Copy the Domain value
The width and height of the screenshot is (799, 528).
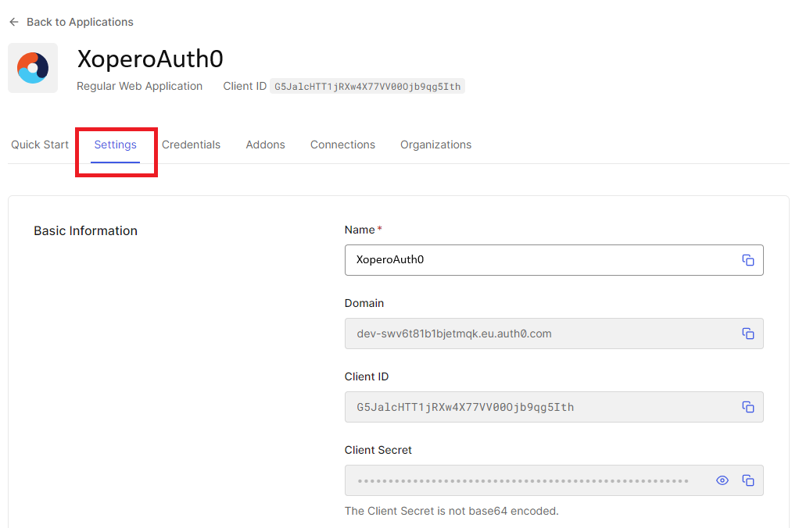pos(747,334)
